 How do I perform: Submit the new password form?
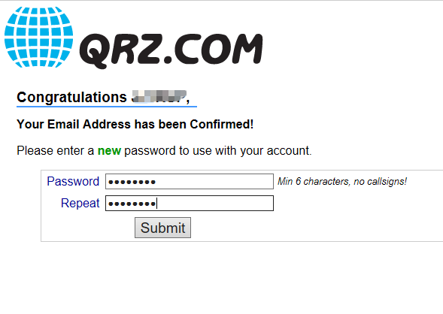(x=162, y=228)
